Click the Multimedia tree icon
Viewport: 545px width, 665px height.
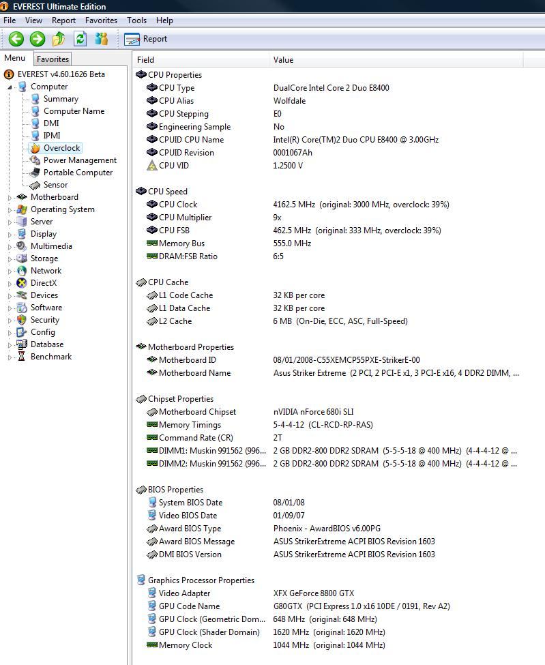tap(22, 246)
